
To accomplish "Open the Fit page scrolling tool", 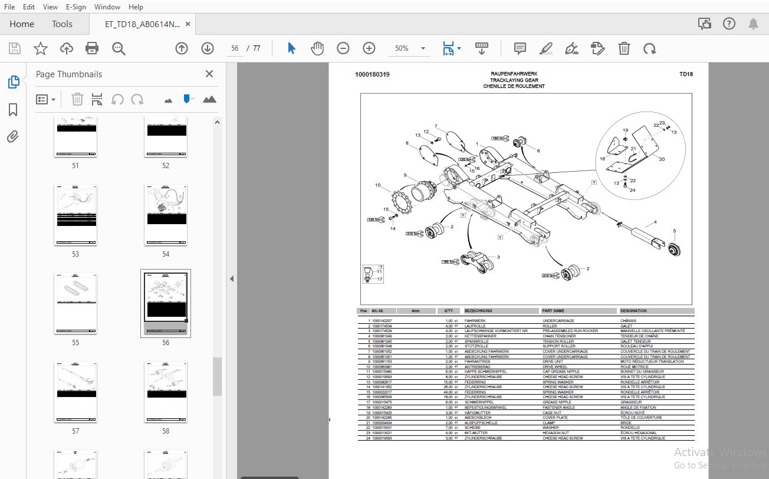I will 448,48.
